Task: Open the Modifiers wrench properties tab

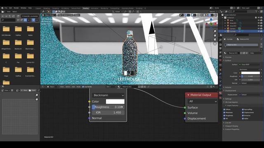Action: click(220, 74)
